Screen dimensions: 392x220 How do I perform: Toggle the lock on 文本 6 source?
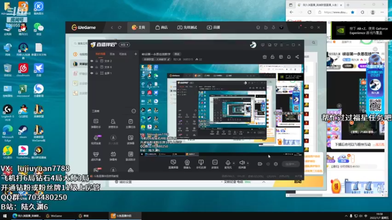click(x=97, y=67)
